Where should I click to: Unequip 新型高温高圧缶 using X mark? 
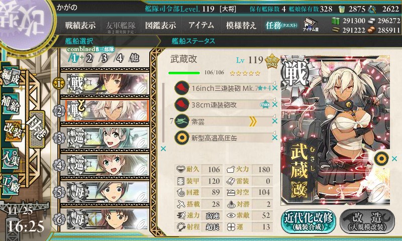tap(275, 138)
